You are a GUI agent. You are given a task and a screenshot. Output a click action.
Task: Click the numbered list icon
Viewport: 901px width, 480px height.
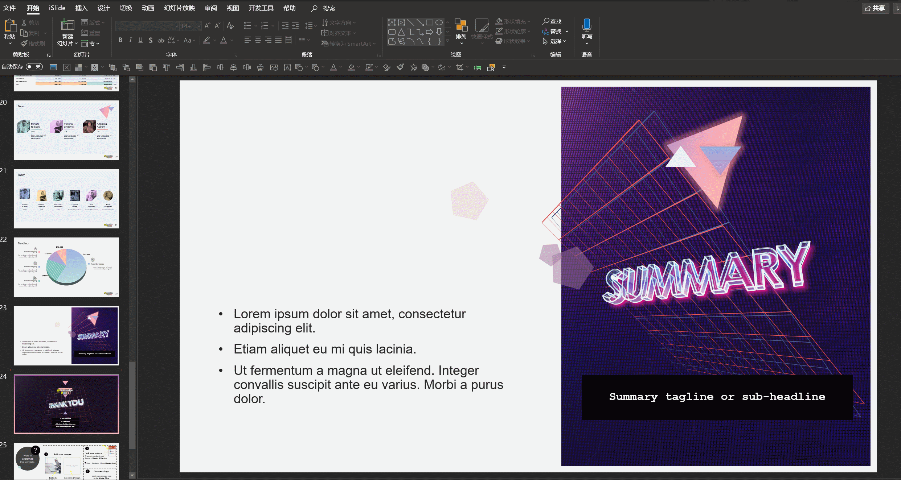pos(265,26)
